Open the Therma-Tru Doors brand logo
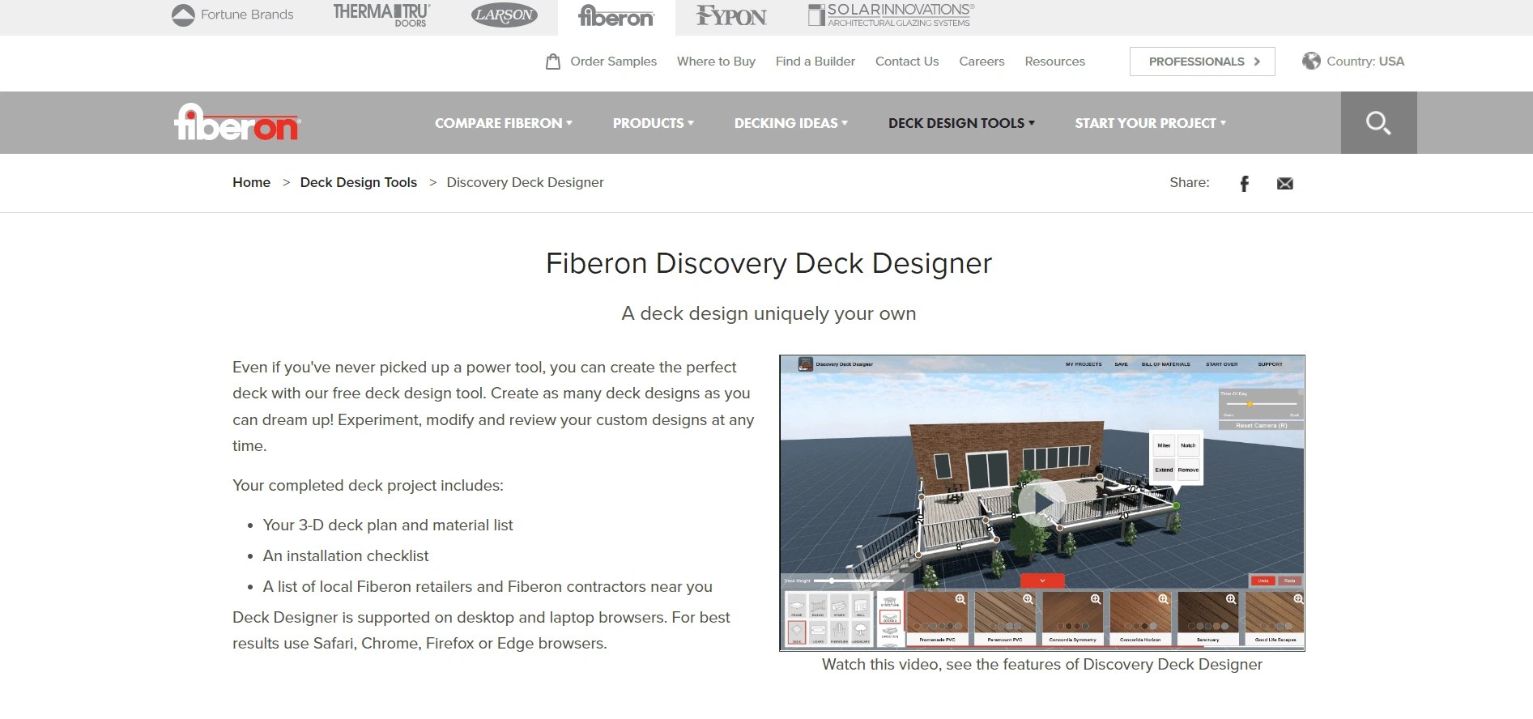The image size is (1533, 719). [x=381, y=15]
